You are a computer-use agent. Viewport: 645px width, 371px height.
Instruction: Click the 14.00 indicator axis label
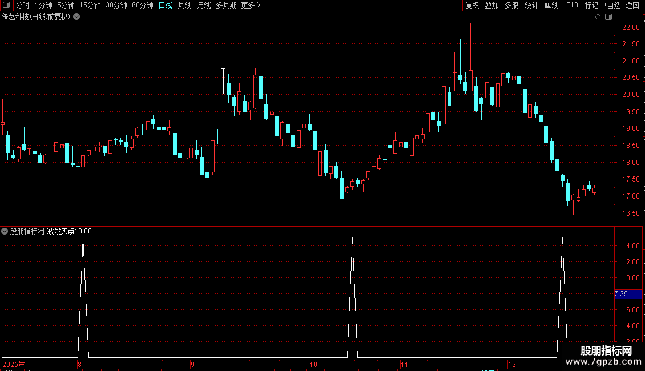(631, 245)
